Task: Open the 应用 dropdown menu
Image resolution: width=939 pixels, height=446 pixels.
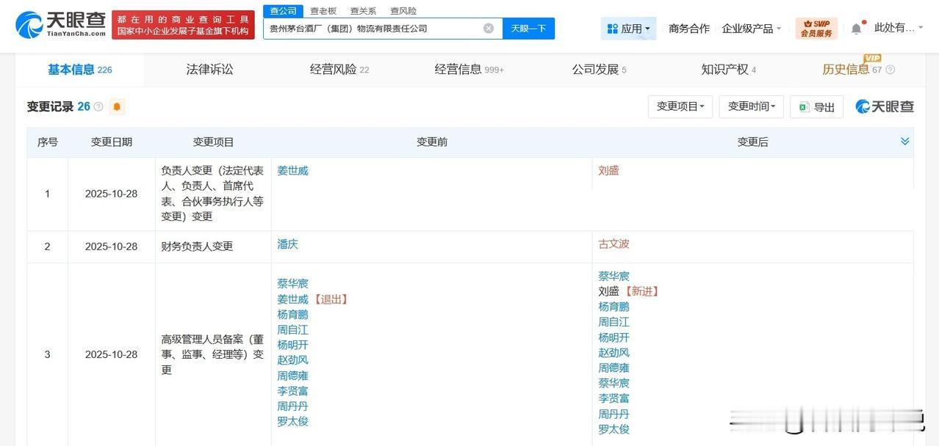Action: (x=628, y=29)
